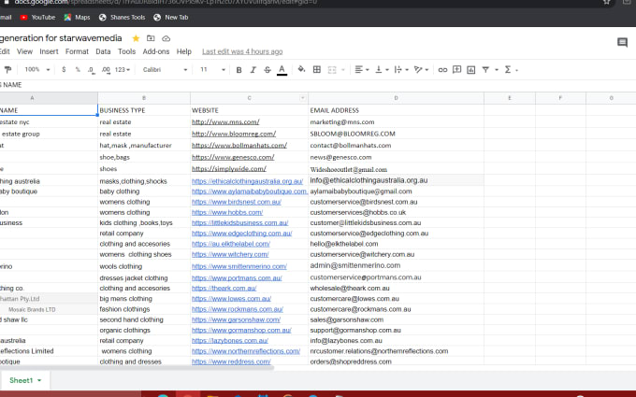Open the Data menu
This screenshot has height=397, width=636.
[x=103, y=51]
